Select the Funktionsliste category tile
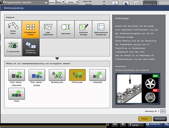This screenshot has height=128, width=169. (13, 46)
